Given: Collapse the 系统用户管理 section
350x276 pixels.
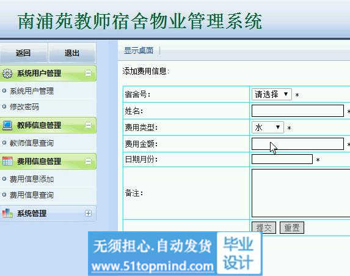Looking at the screenshot, I should pos(88,73).
